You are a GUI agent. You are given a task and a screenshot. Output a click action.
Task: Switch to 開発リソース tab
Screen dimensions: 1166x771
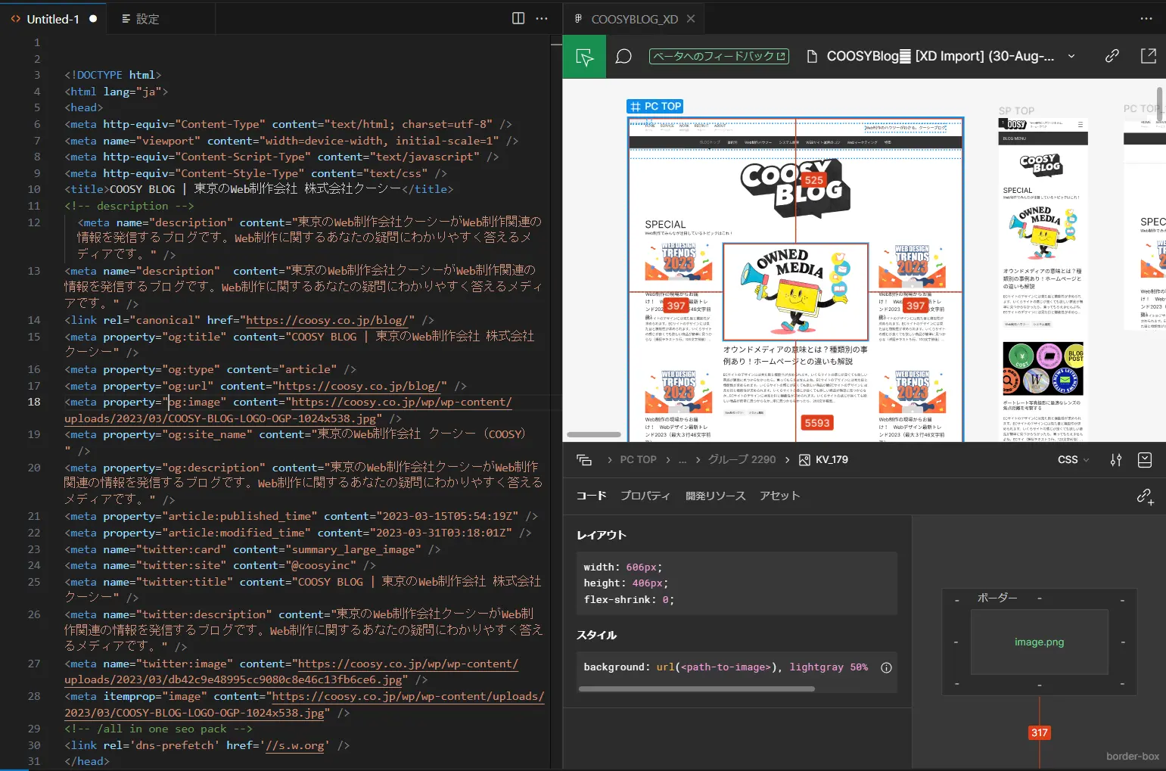point(715,496)
